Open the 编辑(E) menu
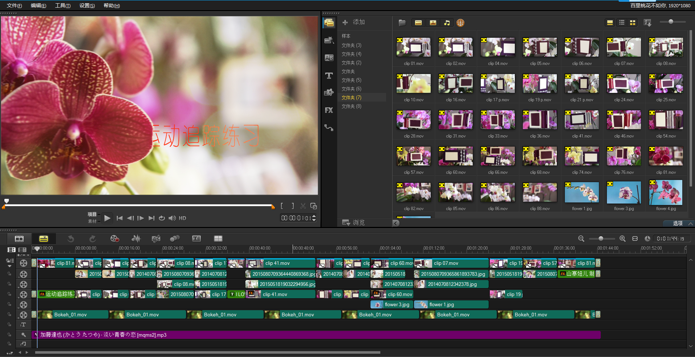695x357 pixels. click(x=38, y=5)
